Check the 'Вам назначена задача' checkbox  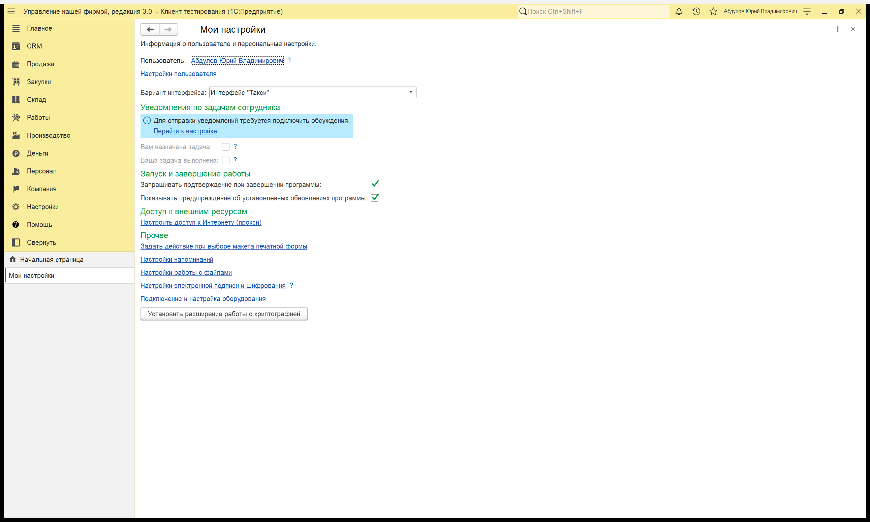(226, 147)
